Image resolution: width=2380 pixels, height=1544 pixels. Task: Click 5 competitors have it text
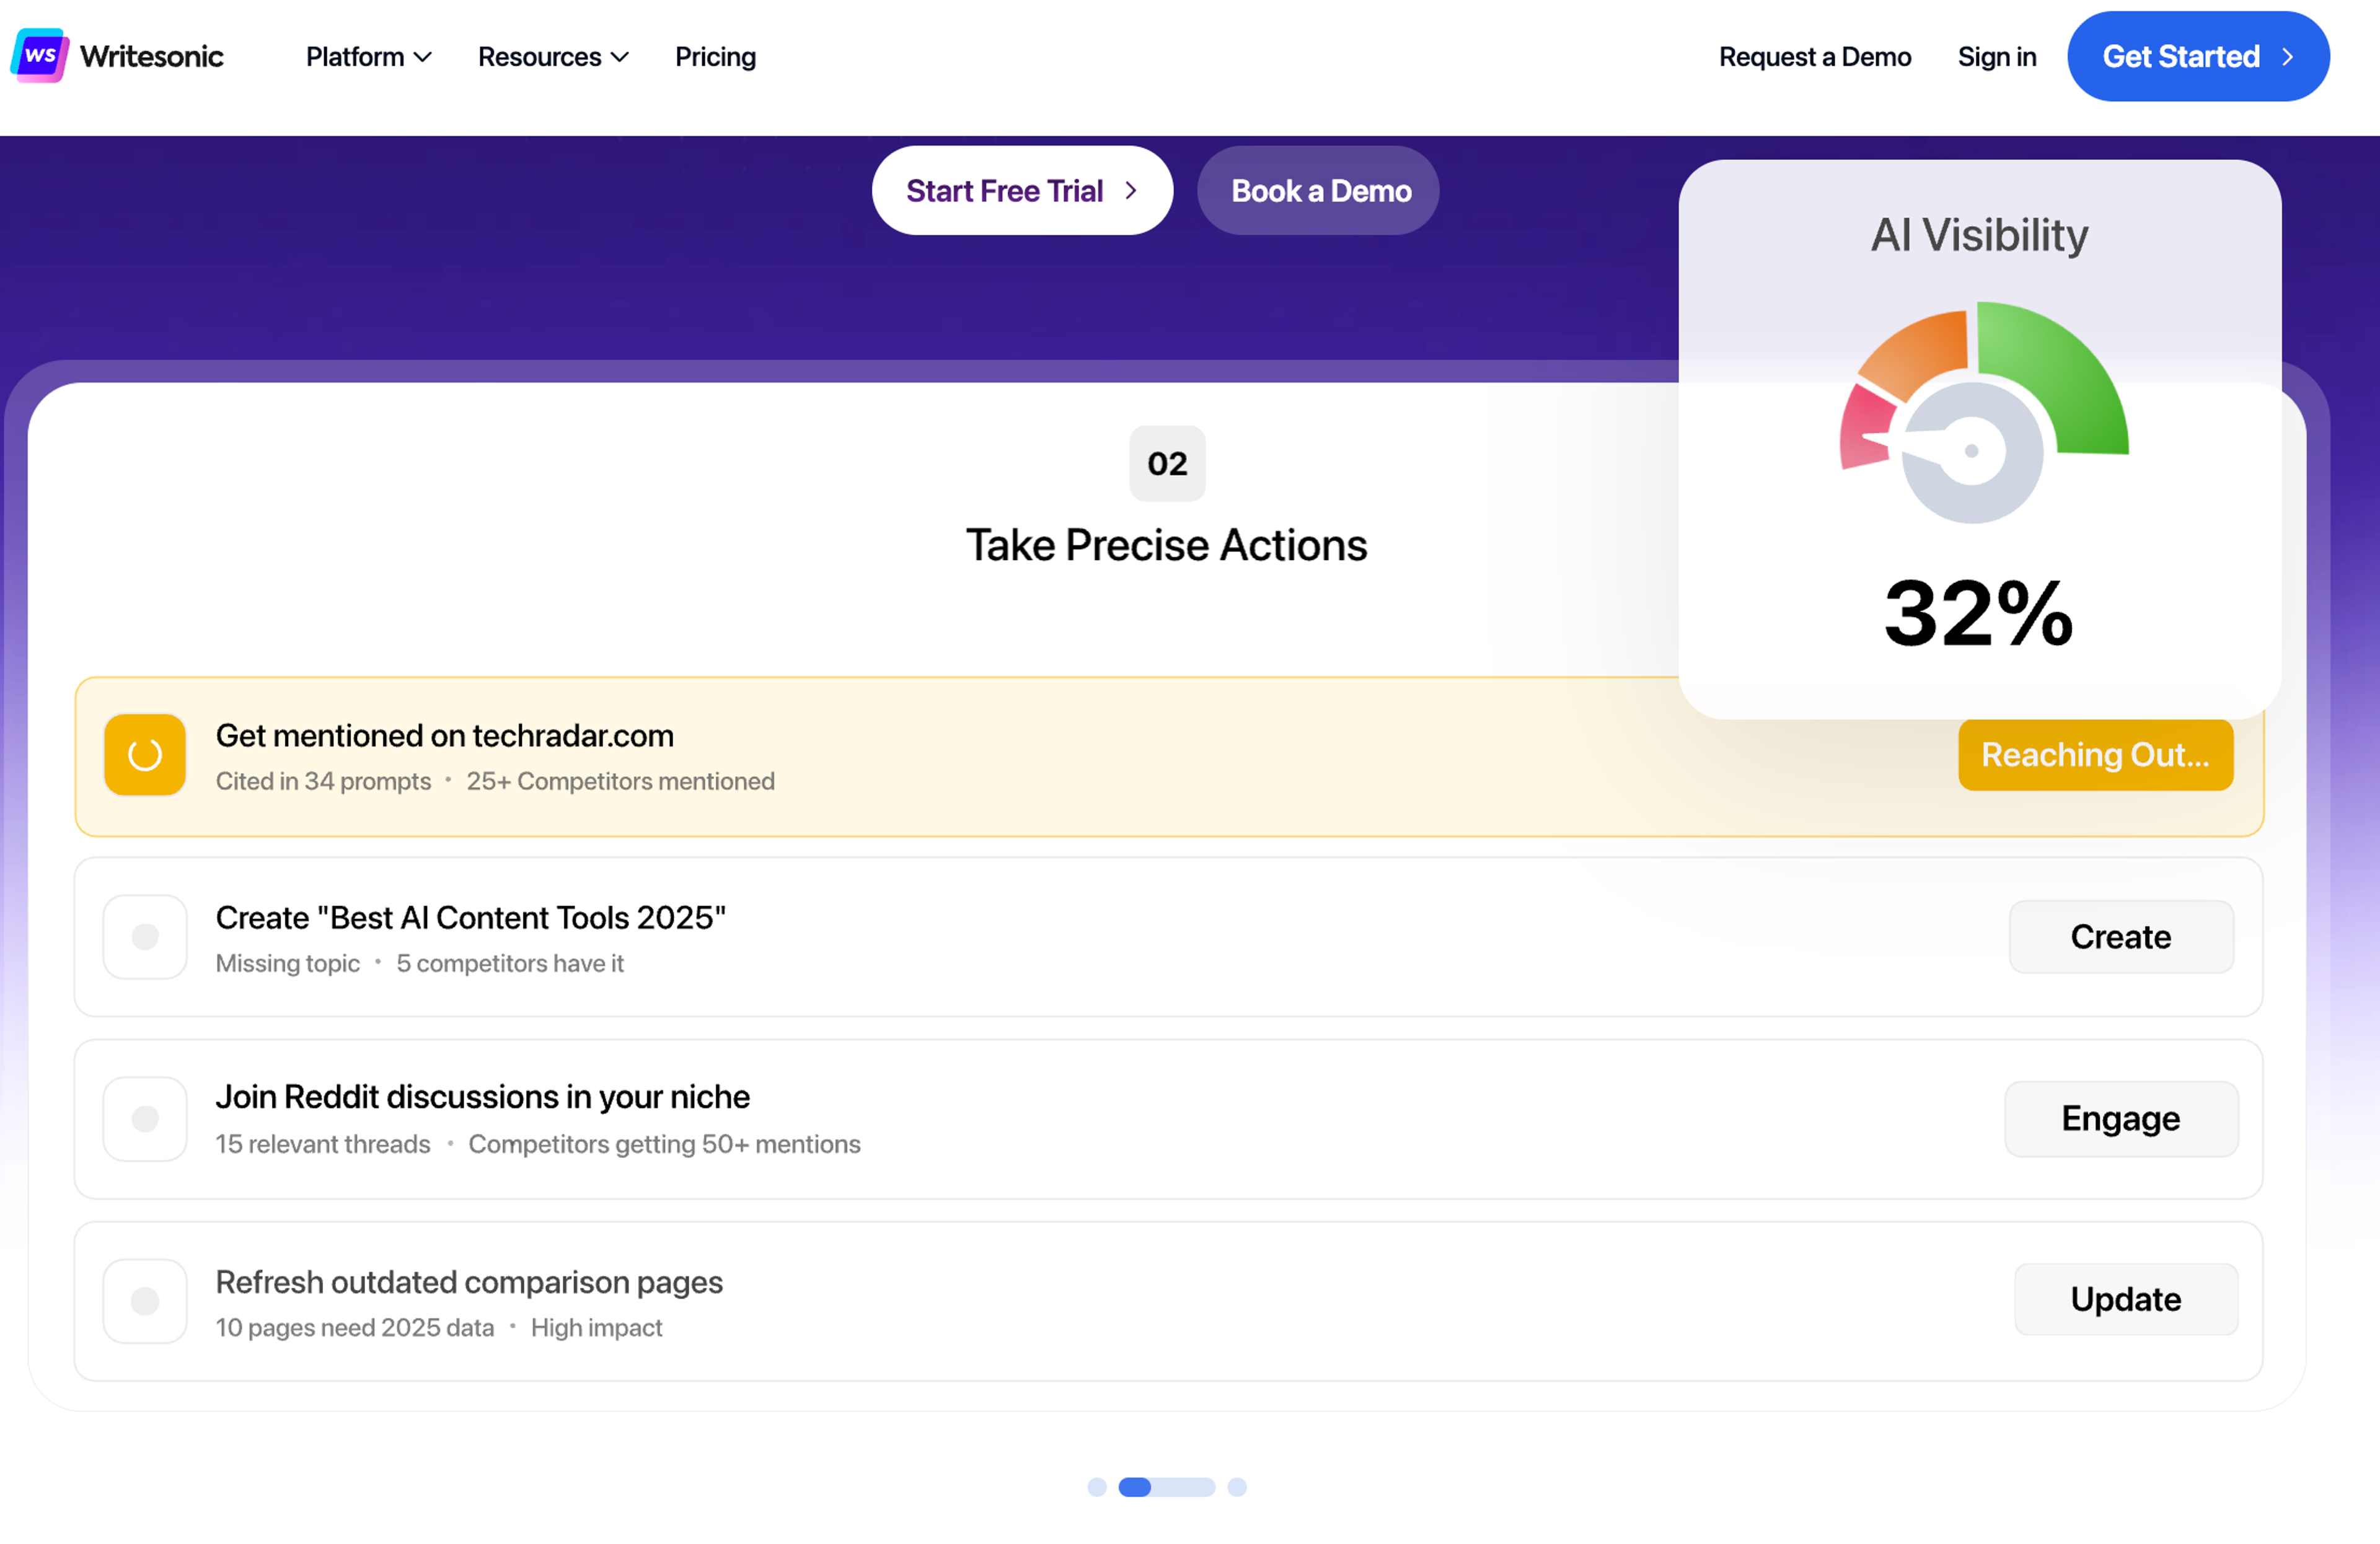coord(510,963)
